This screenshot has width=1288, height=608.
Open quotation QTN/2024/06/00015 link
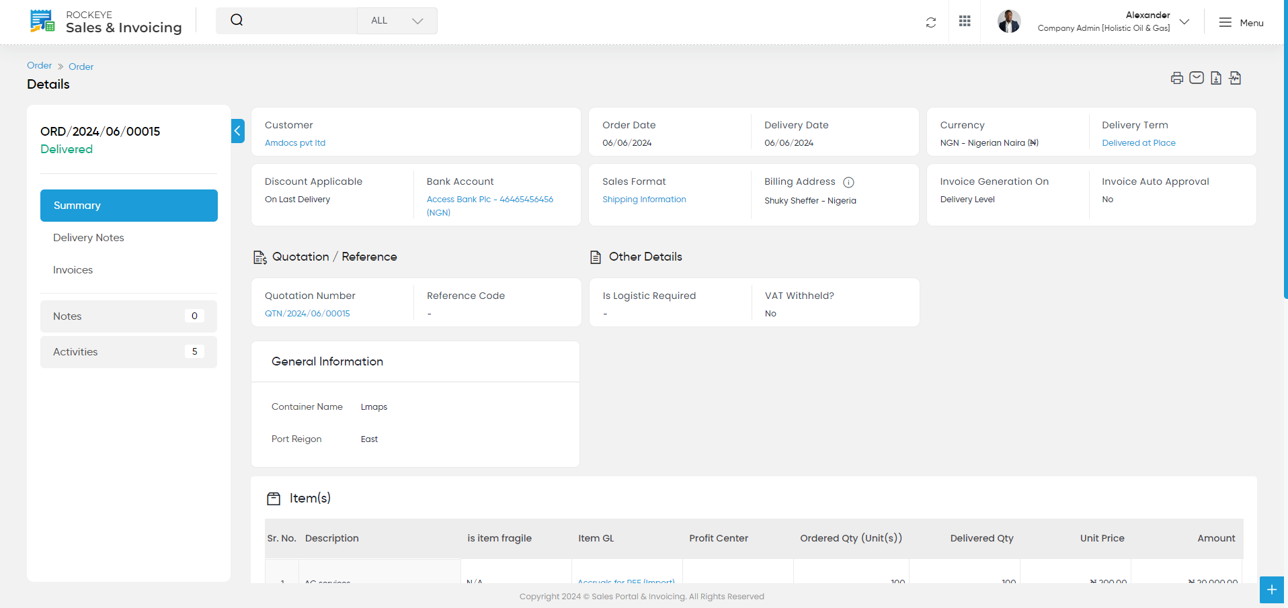307,314
